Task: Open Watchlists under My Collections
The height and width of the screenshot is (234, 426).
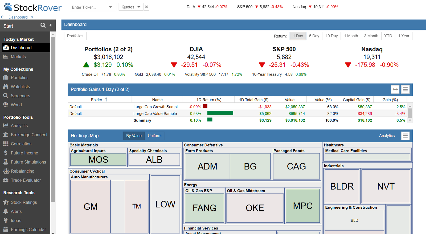Action: pos(20,86)
